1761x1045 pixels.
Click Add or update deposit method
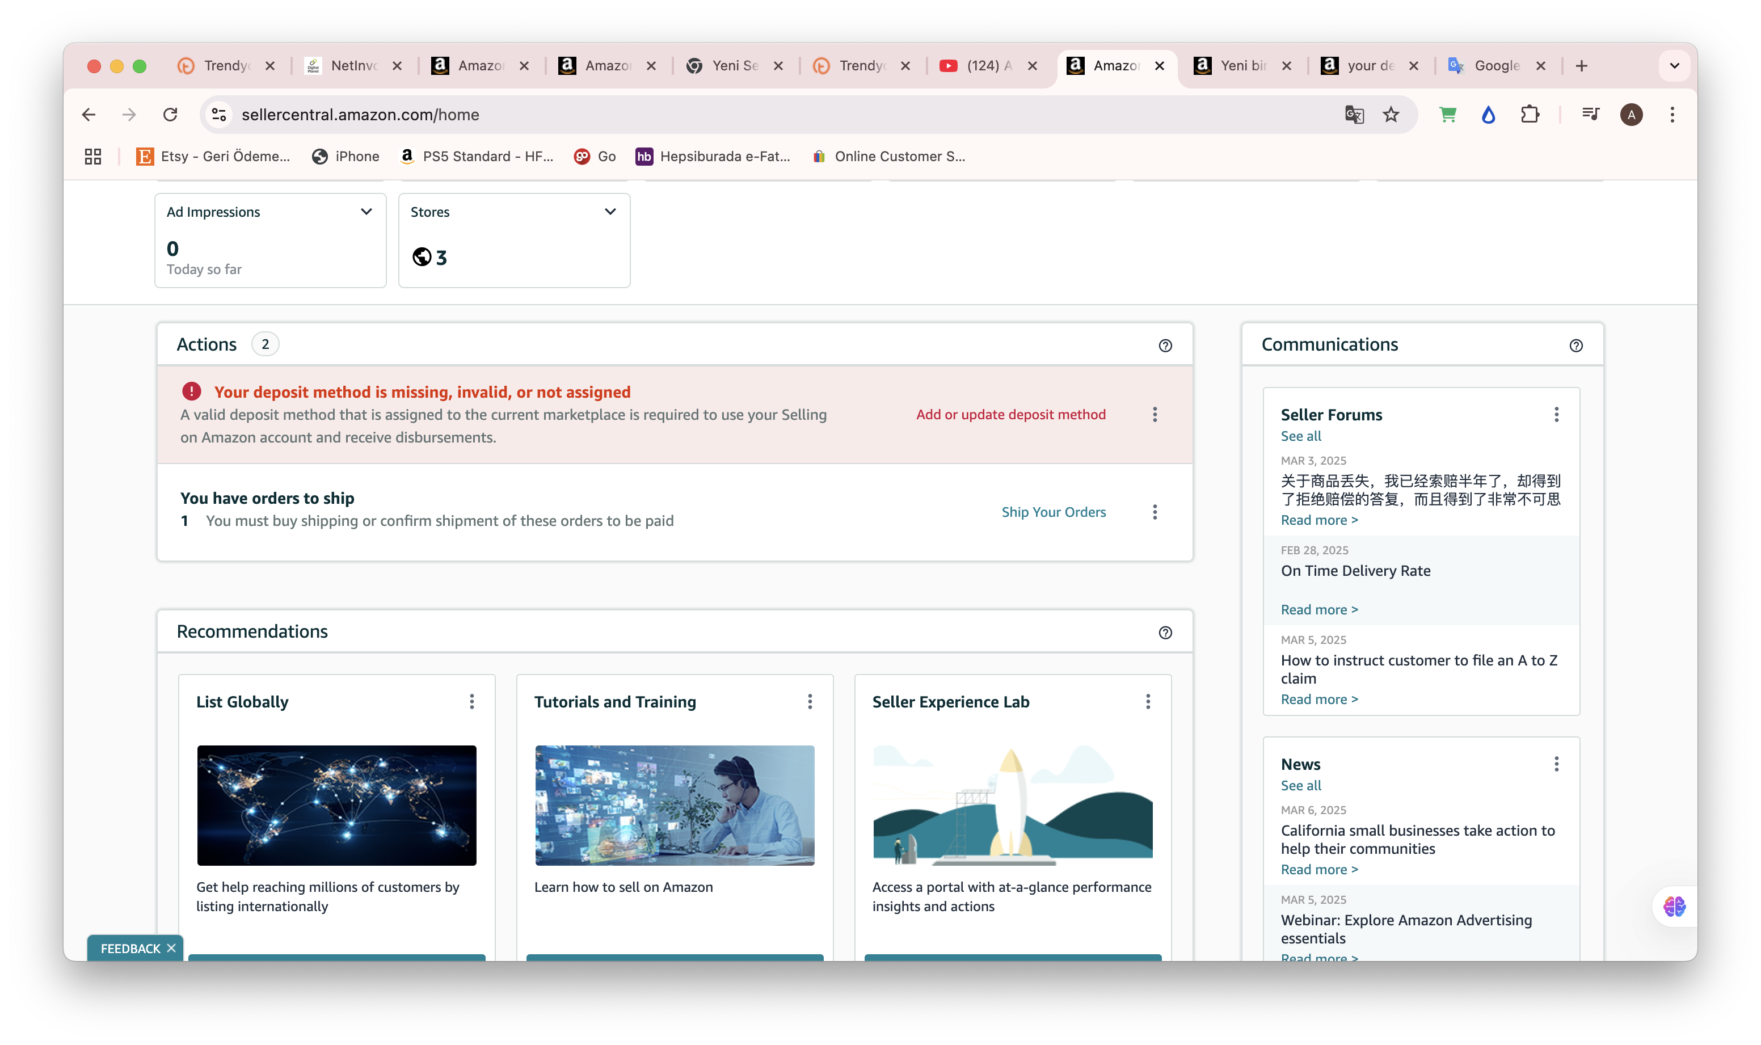1010,415
